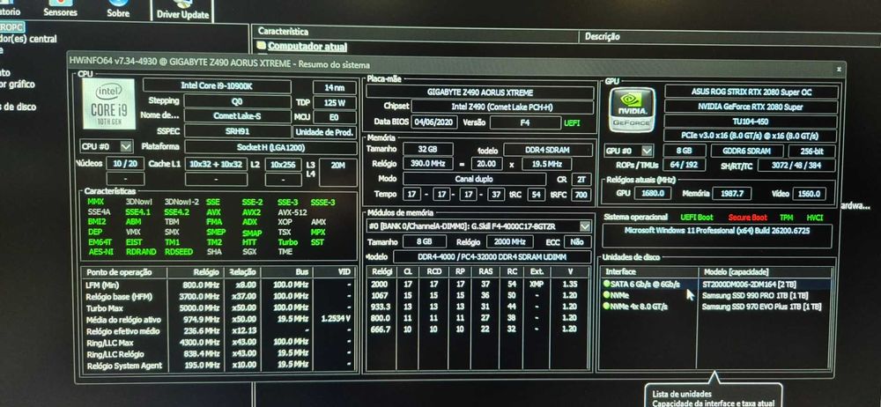Open Sobre in the top toolbar
This screenshot has height=407, width=881.
pos(118,10)
